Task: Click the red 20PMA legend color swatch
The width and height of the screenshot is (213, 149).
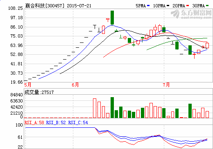Action: [x=188, y=6]
